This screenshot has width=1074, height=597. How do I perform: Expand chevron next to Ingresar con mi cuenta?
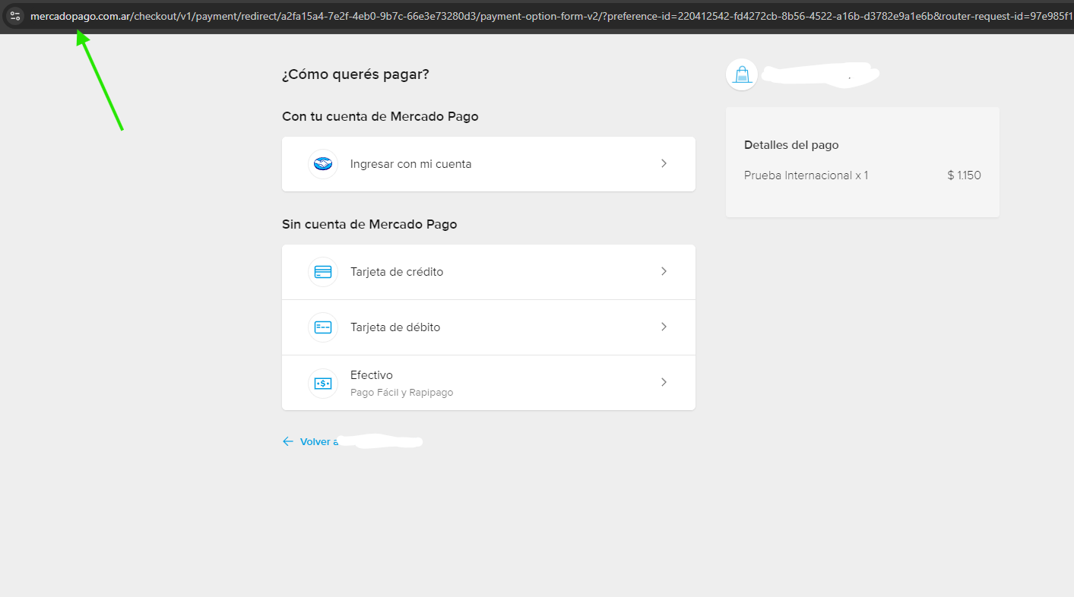tap(664, 163)
